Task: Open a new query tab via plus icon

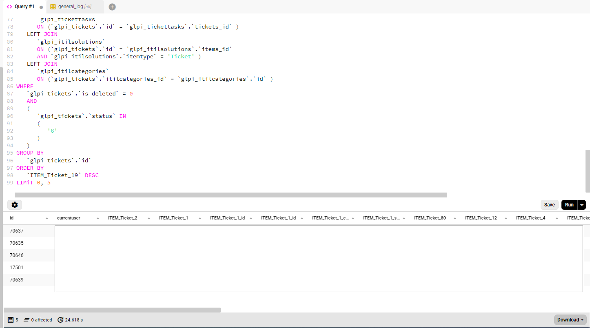Action: [112, 7]
